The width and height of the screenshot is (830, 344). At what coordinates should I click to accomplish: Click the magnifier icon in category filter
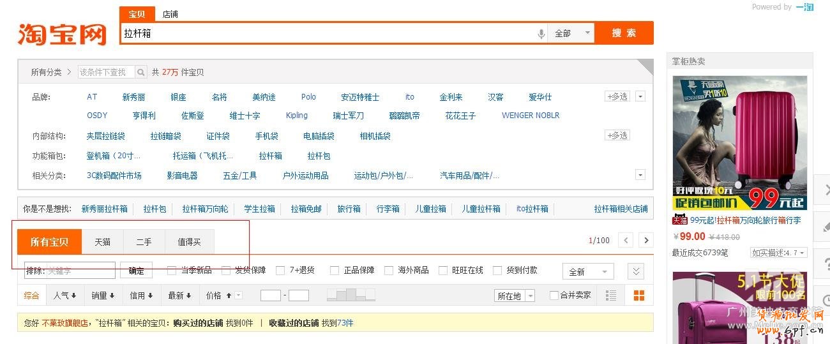click(140, 72)
